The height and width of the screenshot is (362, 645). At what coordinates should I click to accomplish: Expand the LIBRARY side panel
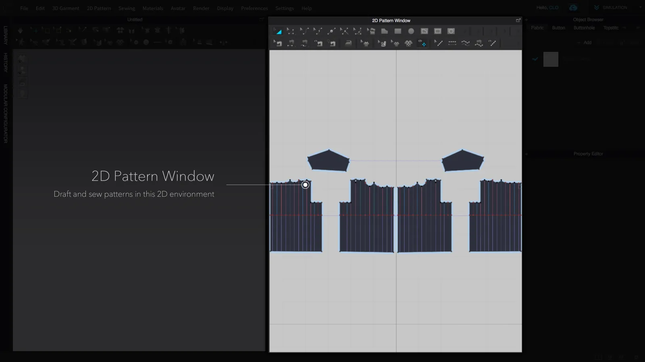pyautogui.click(x=6, y=35)
